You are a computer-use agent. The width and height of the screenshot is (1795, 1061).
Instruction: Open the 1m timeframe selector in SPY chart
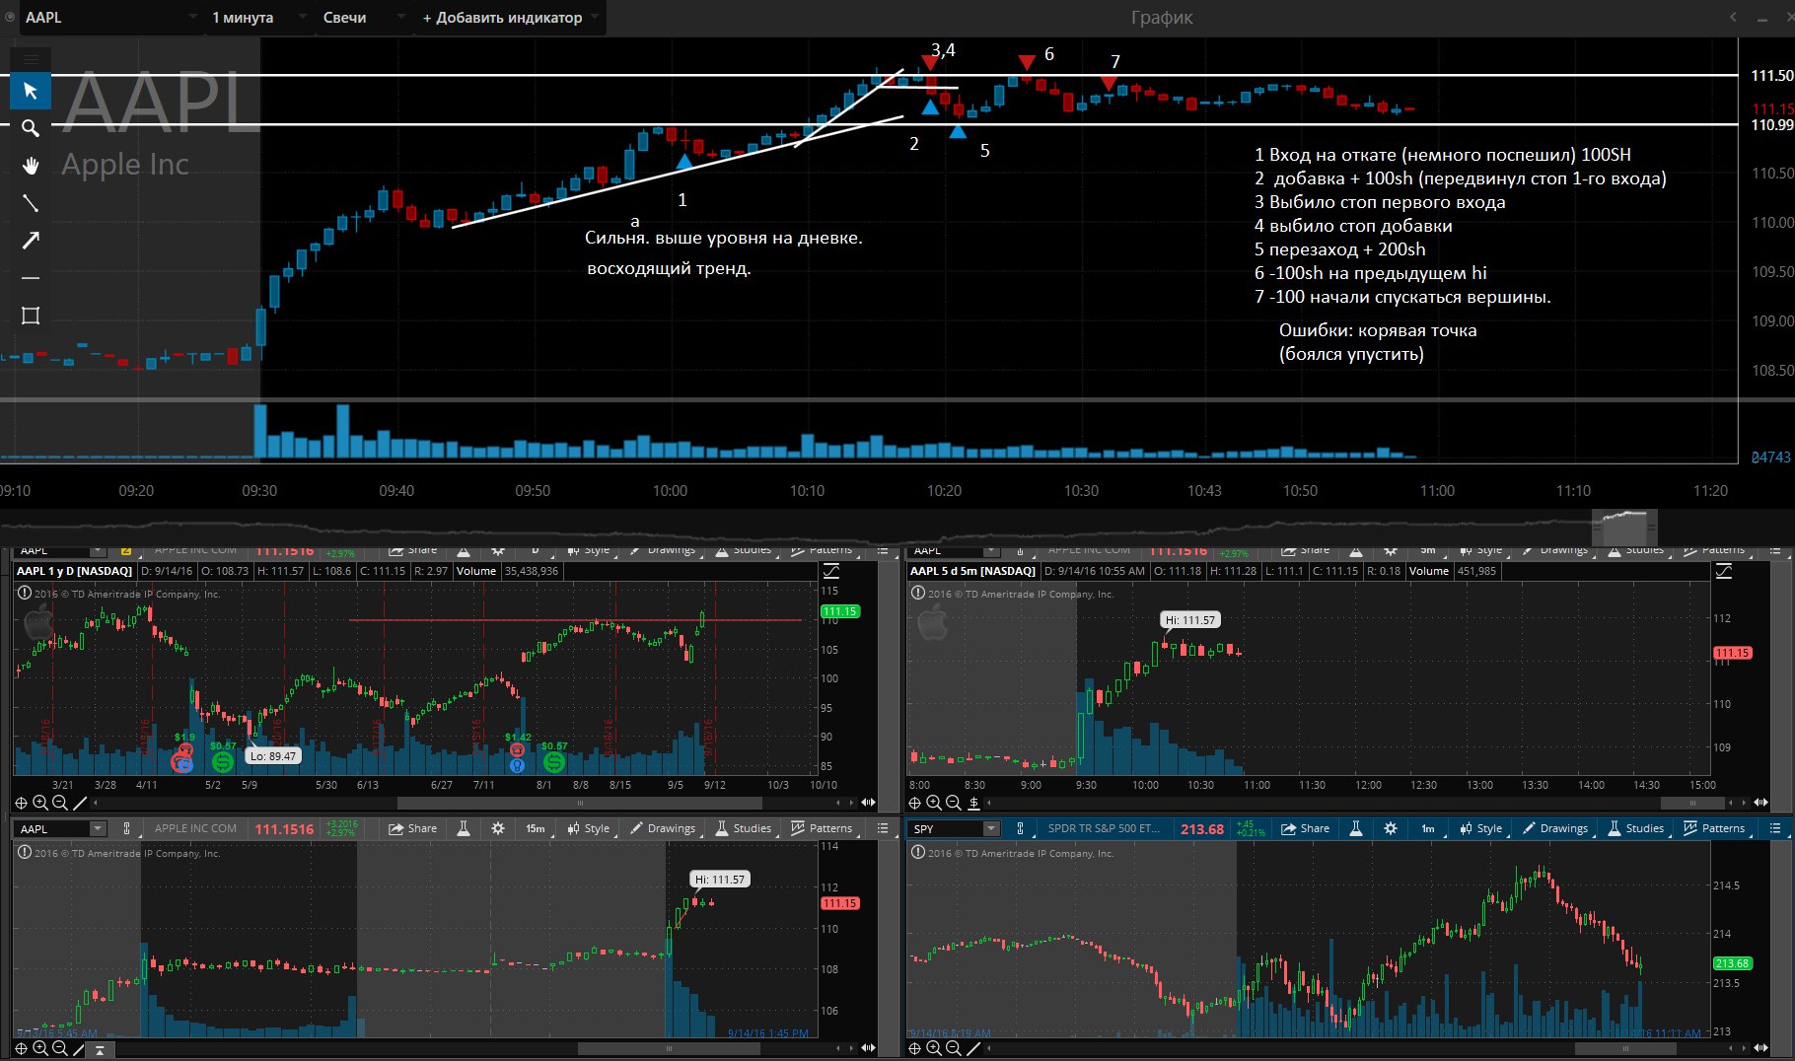[1429, 828]
